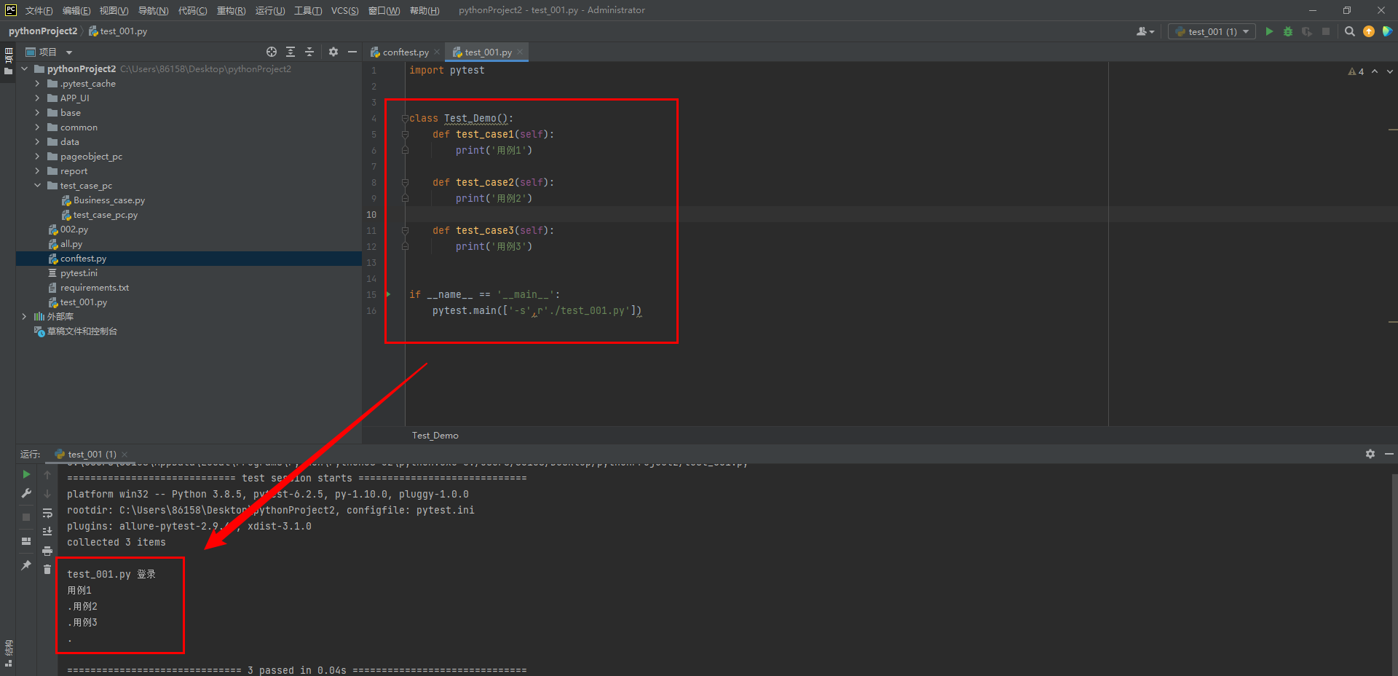Clear run console with trash icon
Screen dimensions: 1398x676
tap(47, 569)
